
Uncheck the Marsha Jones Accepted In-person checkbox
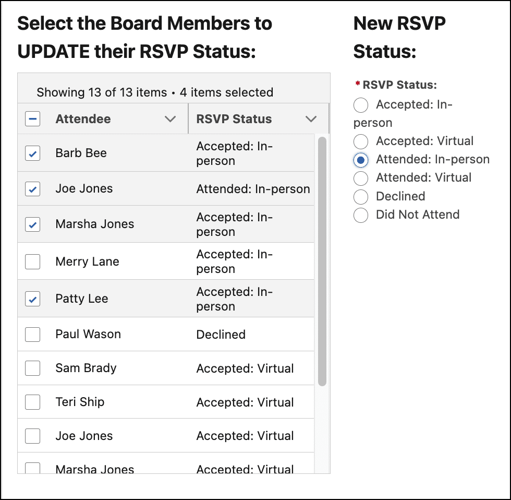[32, 224]
